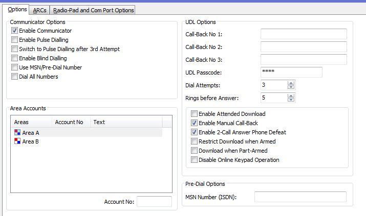
Task: Click the Area A icon in list
Action: (17, 133)
